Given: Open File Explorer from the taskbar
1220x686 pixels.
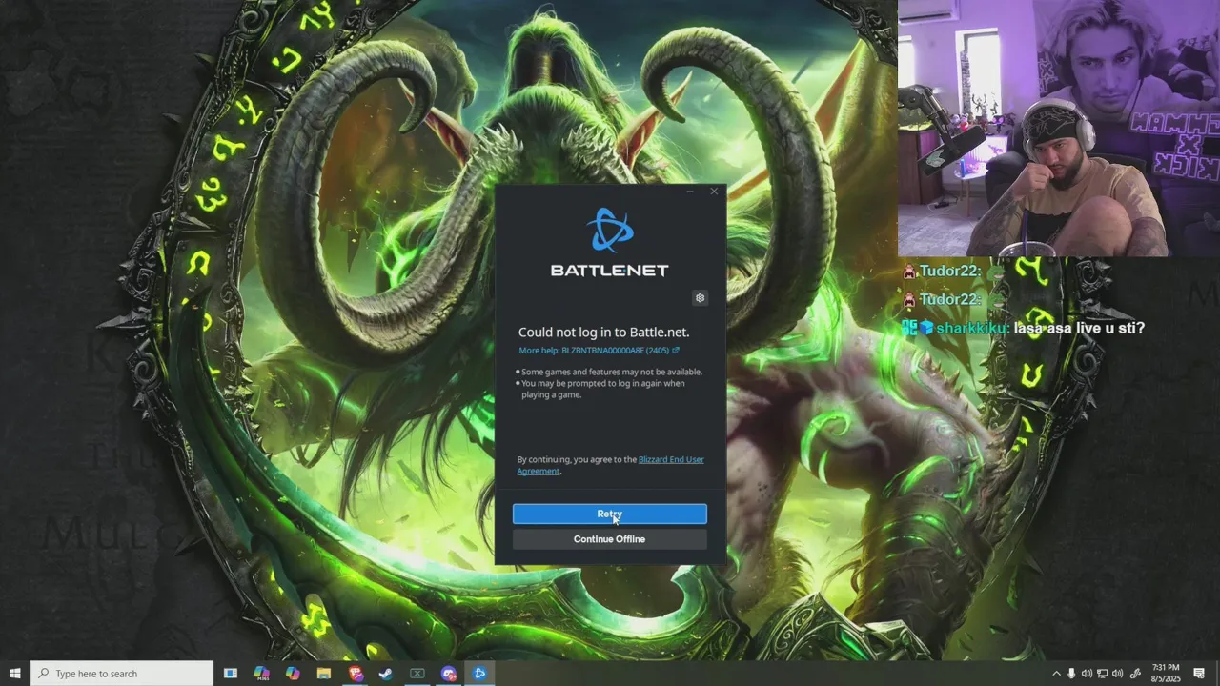Looking at the screenshot, I should (x=324, y=674).
